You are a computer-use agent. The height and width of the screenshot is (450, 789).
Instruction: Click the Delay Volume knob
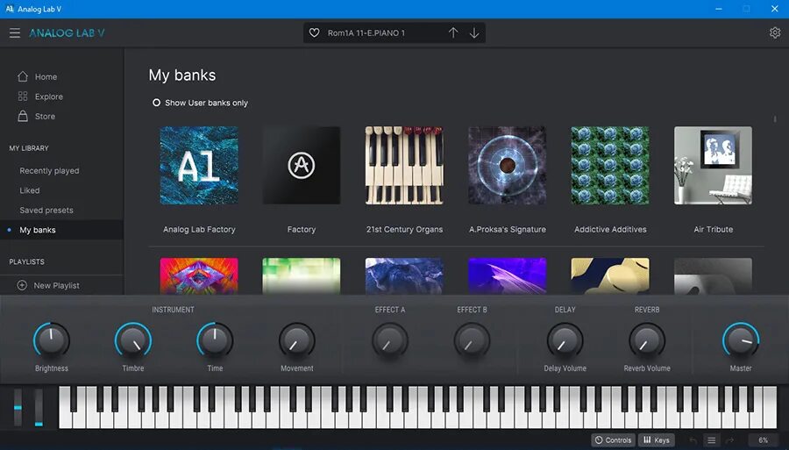point(565,340)
